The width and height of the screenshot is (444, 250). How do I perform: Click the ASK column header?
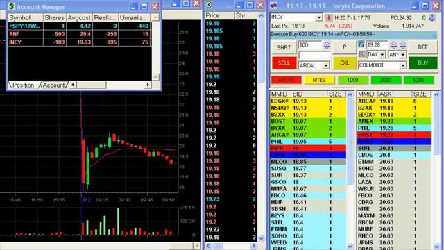click(x=395, y=94)
